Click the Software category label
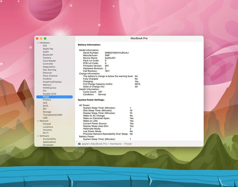The image size is (238, 187). (x=44, y=136)
